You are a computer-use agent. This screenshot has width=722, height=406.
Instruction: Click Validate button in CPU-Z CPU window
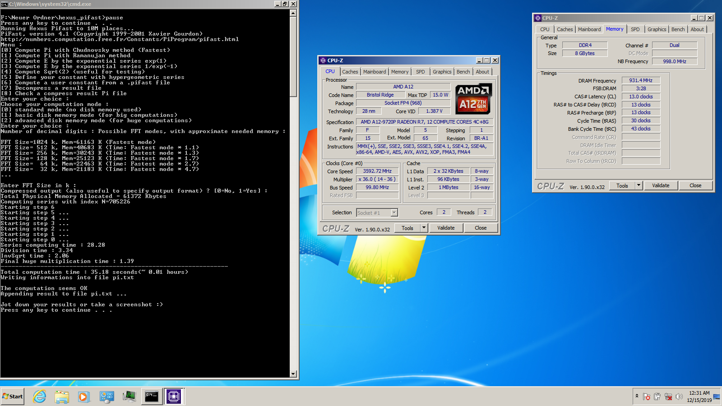point(446,228)
